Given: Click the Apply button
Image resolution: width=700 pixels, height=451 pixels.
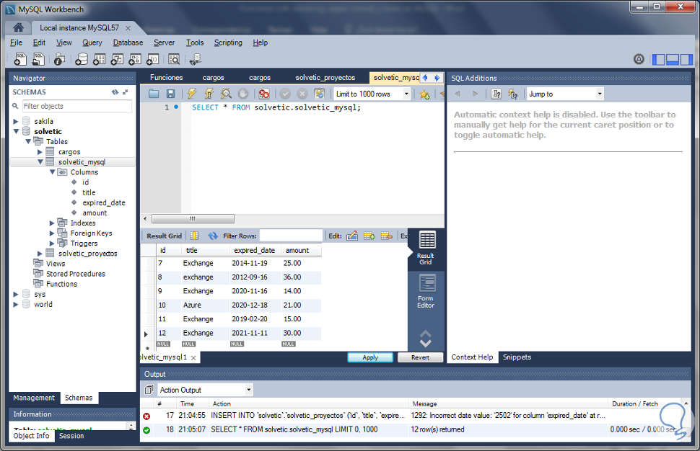Looking at the screenshot, I should point(370,357).
